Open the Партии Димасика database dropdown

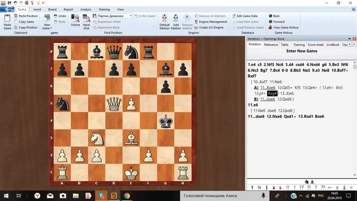click(131, 16)
